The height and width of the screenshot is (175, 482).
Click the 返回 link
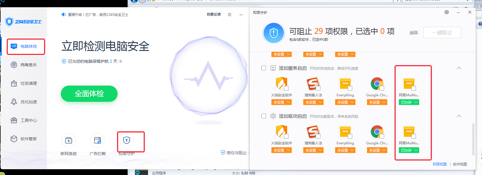point(414,33)
